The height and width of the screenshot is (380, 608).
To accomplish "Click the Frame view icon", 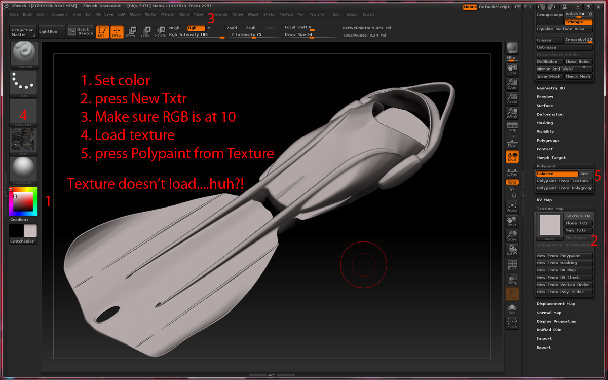I will 512,206.
